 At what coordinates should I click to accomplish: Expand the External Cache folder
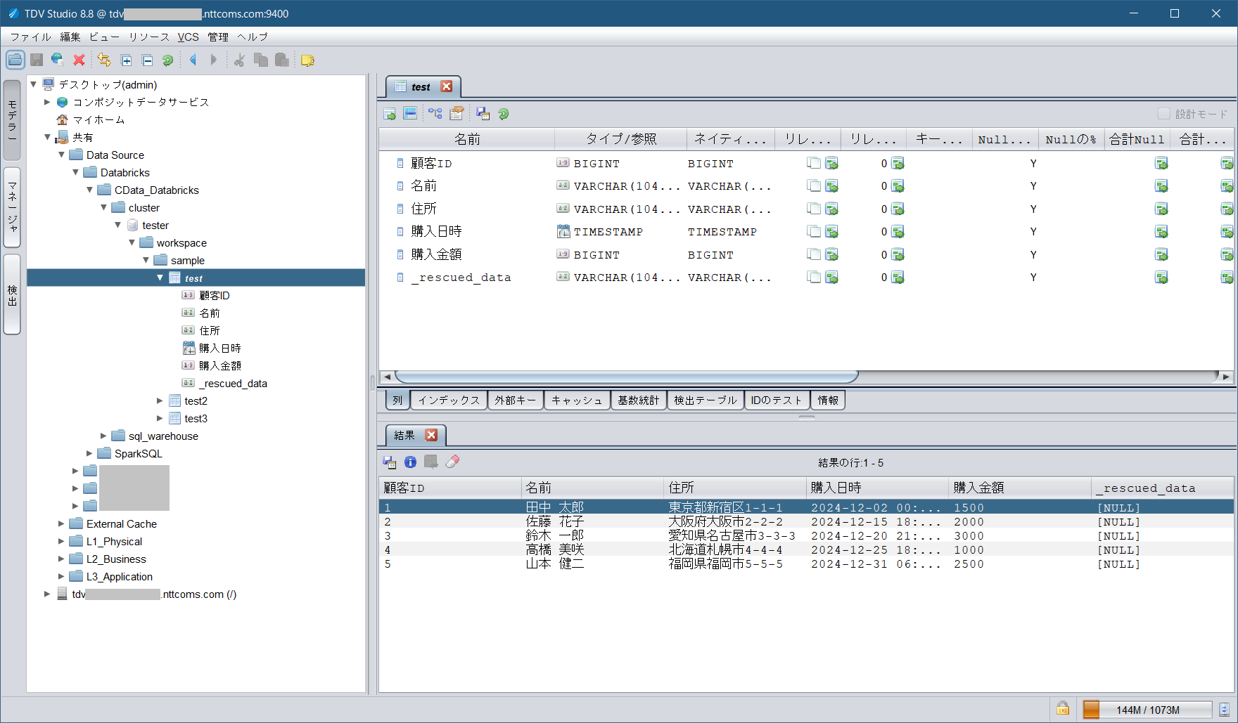61,523
